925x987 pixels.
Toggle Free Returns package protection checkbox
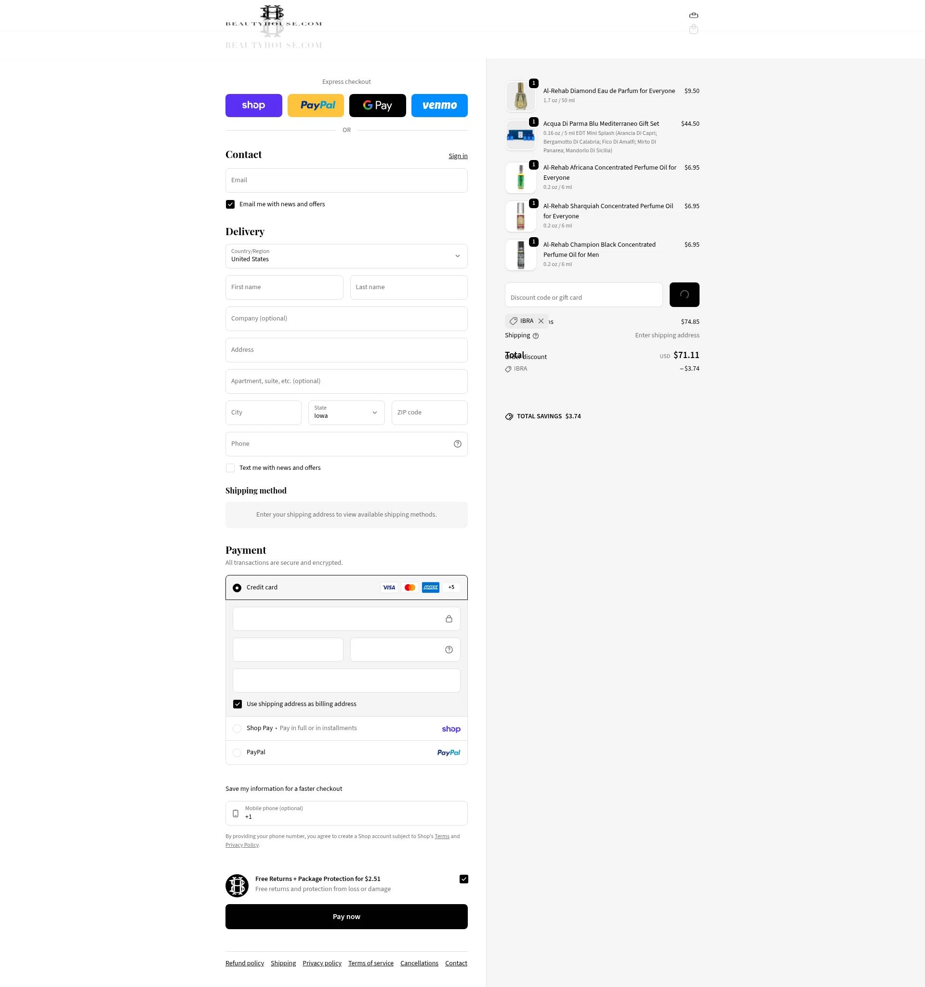[x=463, y=879]
